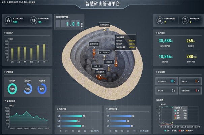
Task: Click the 10,866 吨 shift output value
Action: (166, 56)
